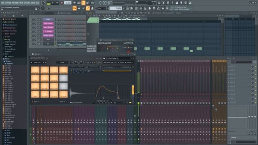Open the fpc Polka preset dropdown
This screenshot has width=258, height=145.
coord(120,58)
